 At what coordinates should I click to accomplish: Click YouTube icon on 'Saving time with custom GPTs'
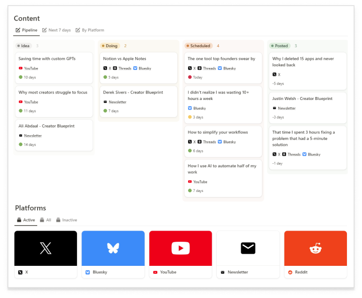click(21, 68)
